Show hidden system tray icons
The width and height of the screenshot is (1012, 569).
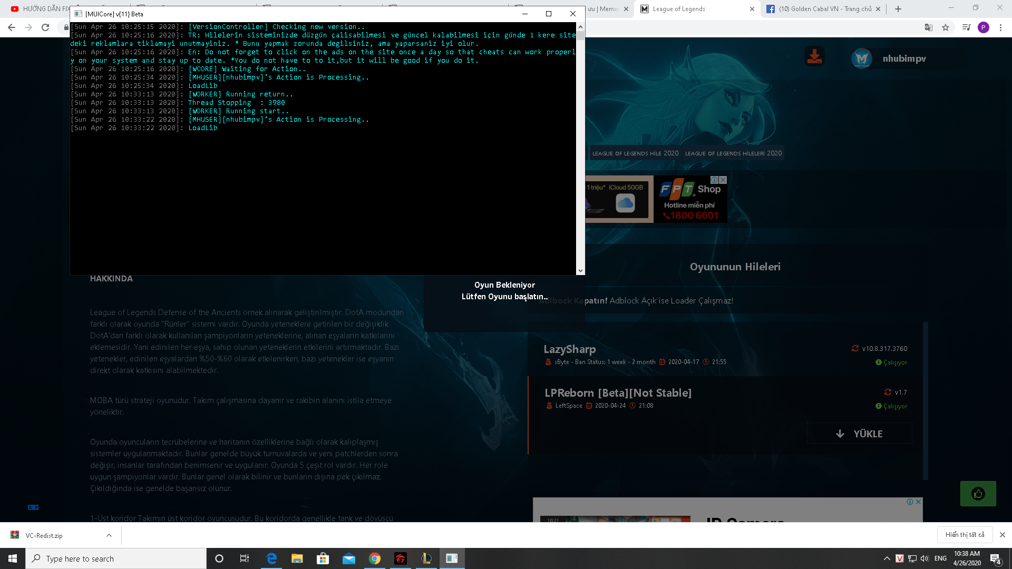887,558
